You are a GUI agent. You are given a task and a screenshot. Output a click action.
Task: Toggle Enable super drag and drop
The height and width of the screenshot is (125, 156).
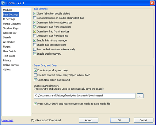[x=35, y=70]
